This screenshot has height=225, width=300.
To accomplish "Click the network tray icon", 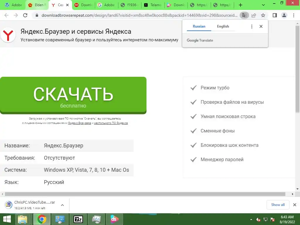I will pos(265,219).
